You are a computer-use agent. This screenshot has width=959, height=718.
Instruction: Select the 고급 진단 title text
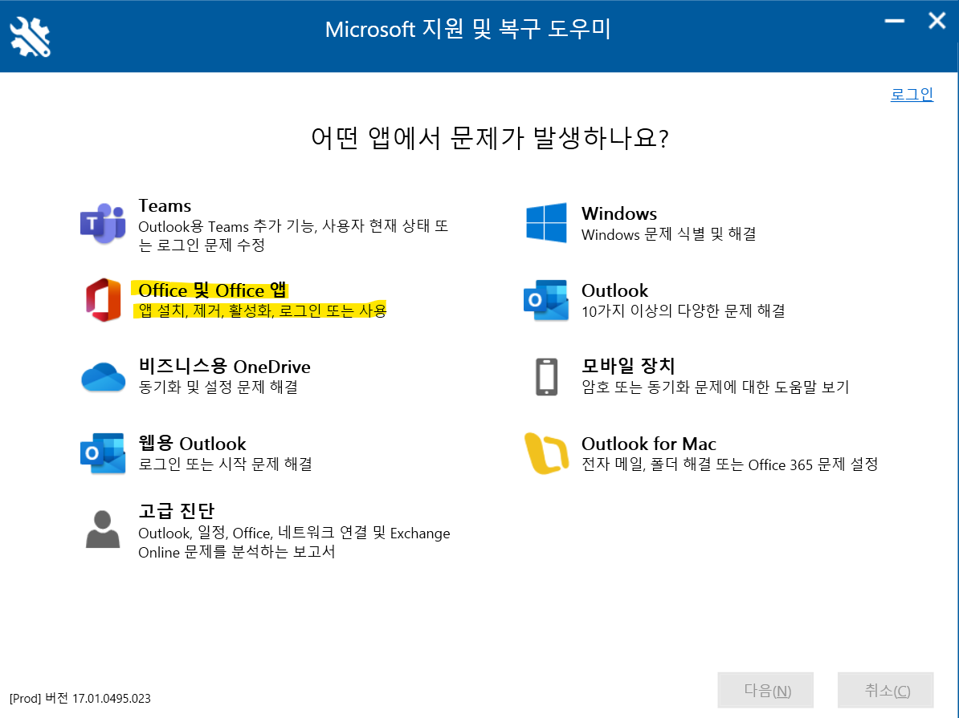(x=176, y=511)
